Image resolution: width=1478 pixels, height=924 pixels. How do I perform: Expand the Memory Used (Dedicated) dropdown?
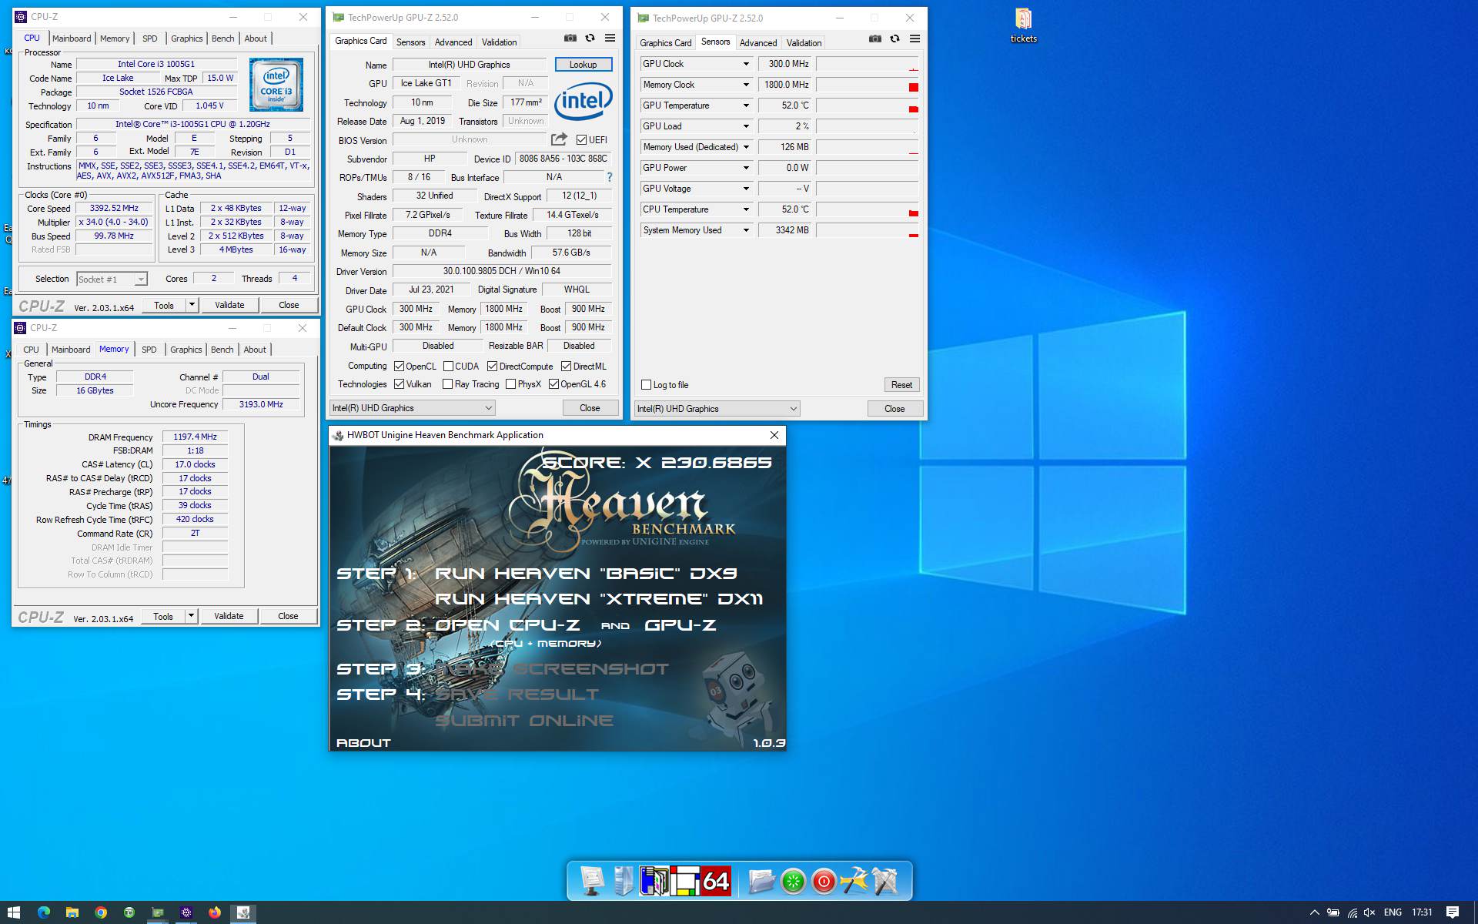[x=745, y=147]
